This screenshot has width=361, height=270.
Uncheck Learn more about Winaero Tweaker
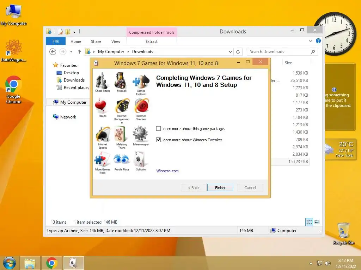click(x=158, y=140)
